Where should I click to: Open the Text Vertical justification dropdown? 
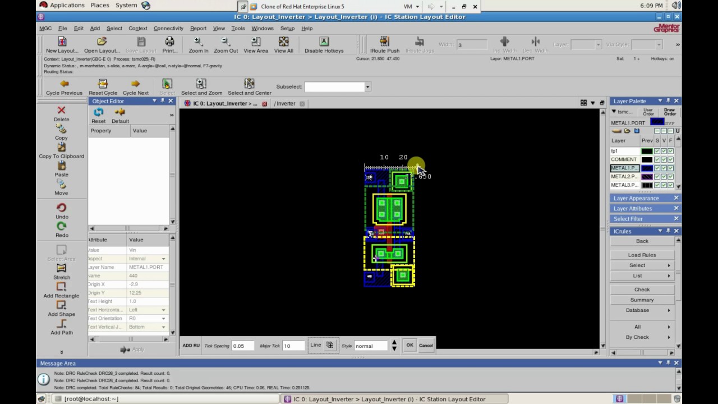164,327
